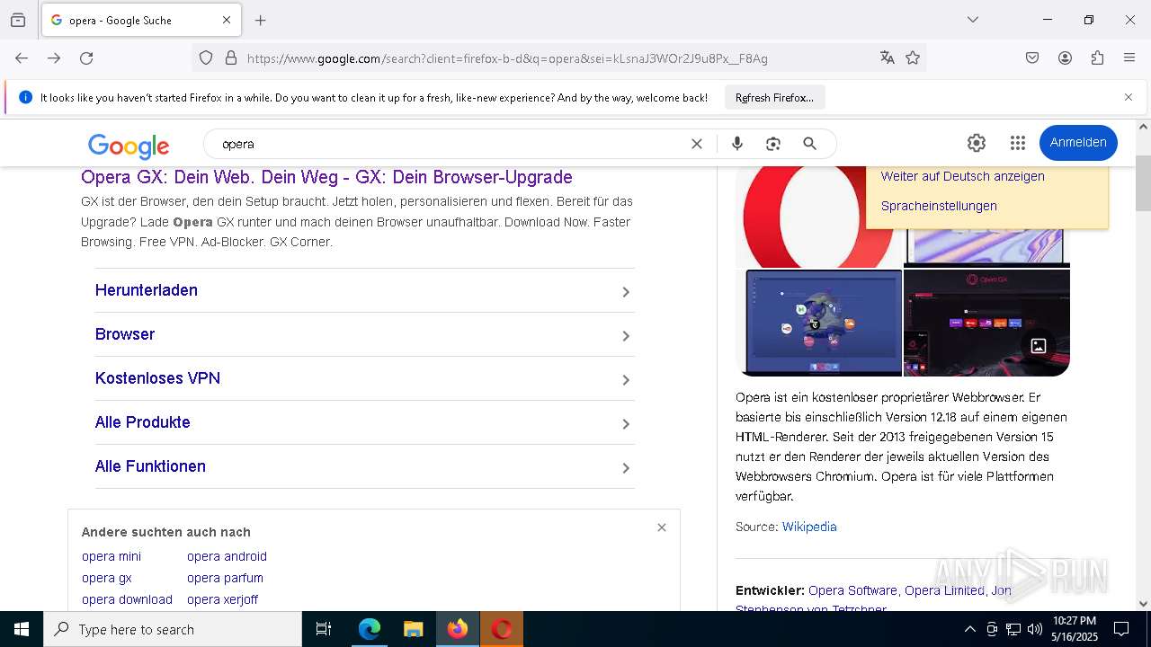Click the Anmelden sign-in button
1151x647 pixels.
pyautogui.click(x=1078, y=142)
